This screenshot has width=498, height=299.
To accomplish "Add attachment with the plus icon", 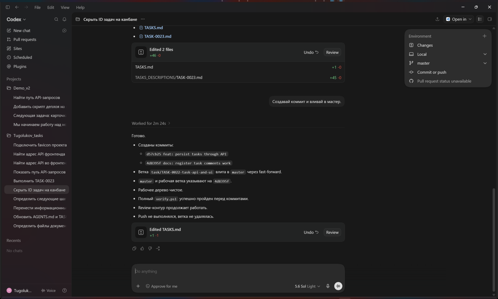I will pyautogui.click(x=138, y=286).
